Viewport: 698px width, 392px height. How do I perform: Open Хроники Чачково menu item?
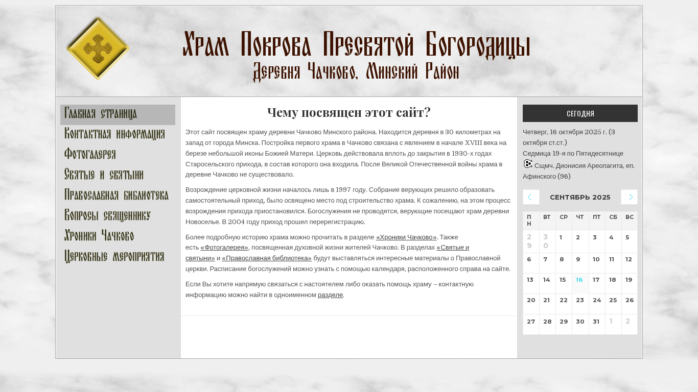[x=118, y=237]
